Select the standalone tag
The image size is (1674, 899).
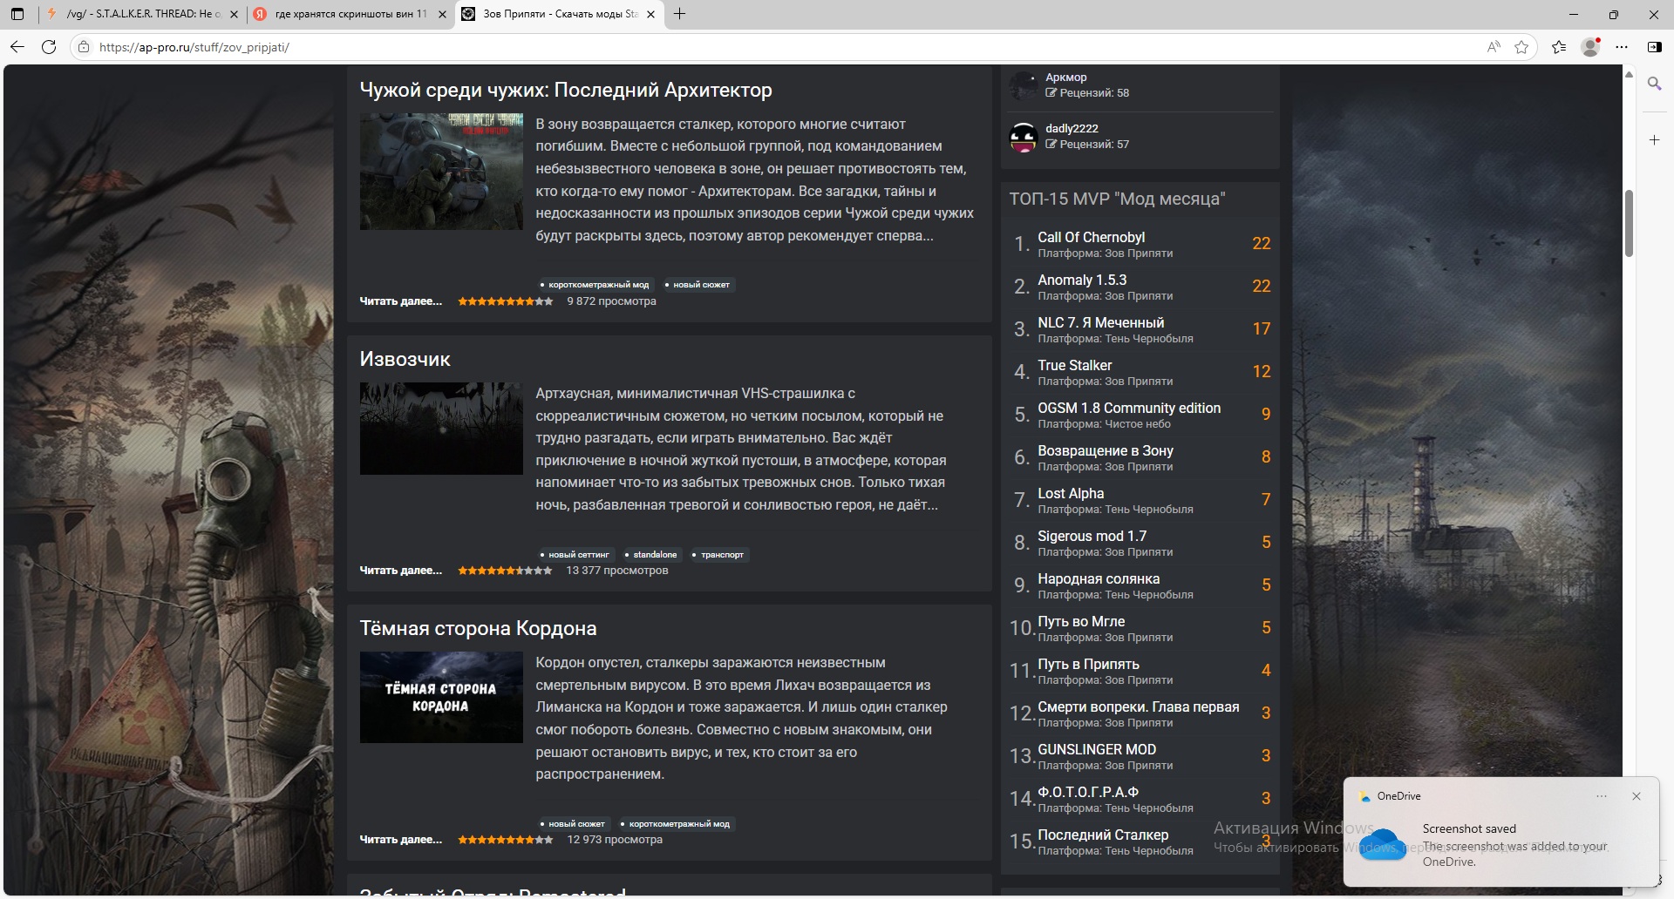(652, 555)
